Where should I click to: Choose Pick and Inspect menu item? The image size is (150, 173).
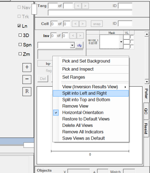coord(91,69)
